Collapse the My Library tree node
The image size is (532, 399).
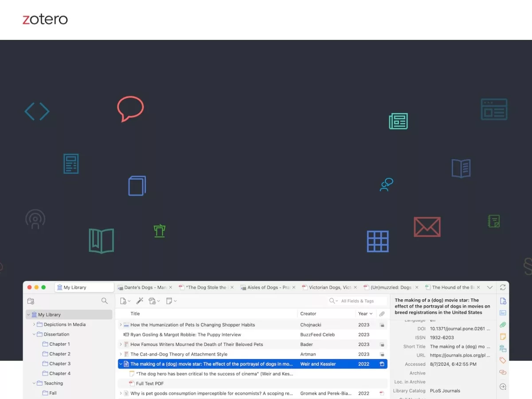29,315
